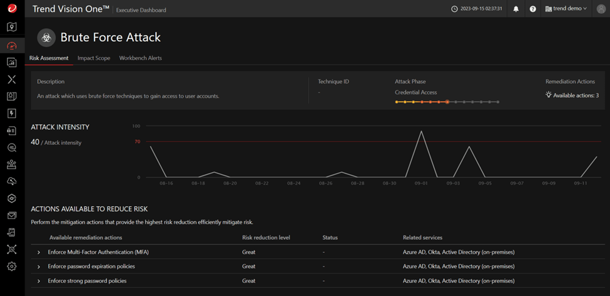The image size is (610, 296).
Task: Open the envelope email sidebar icon
Action: (12, 215)
